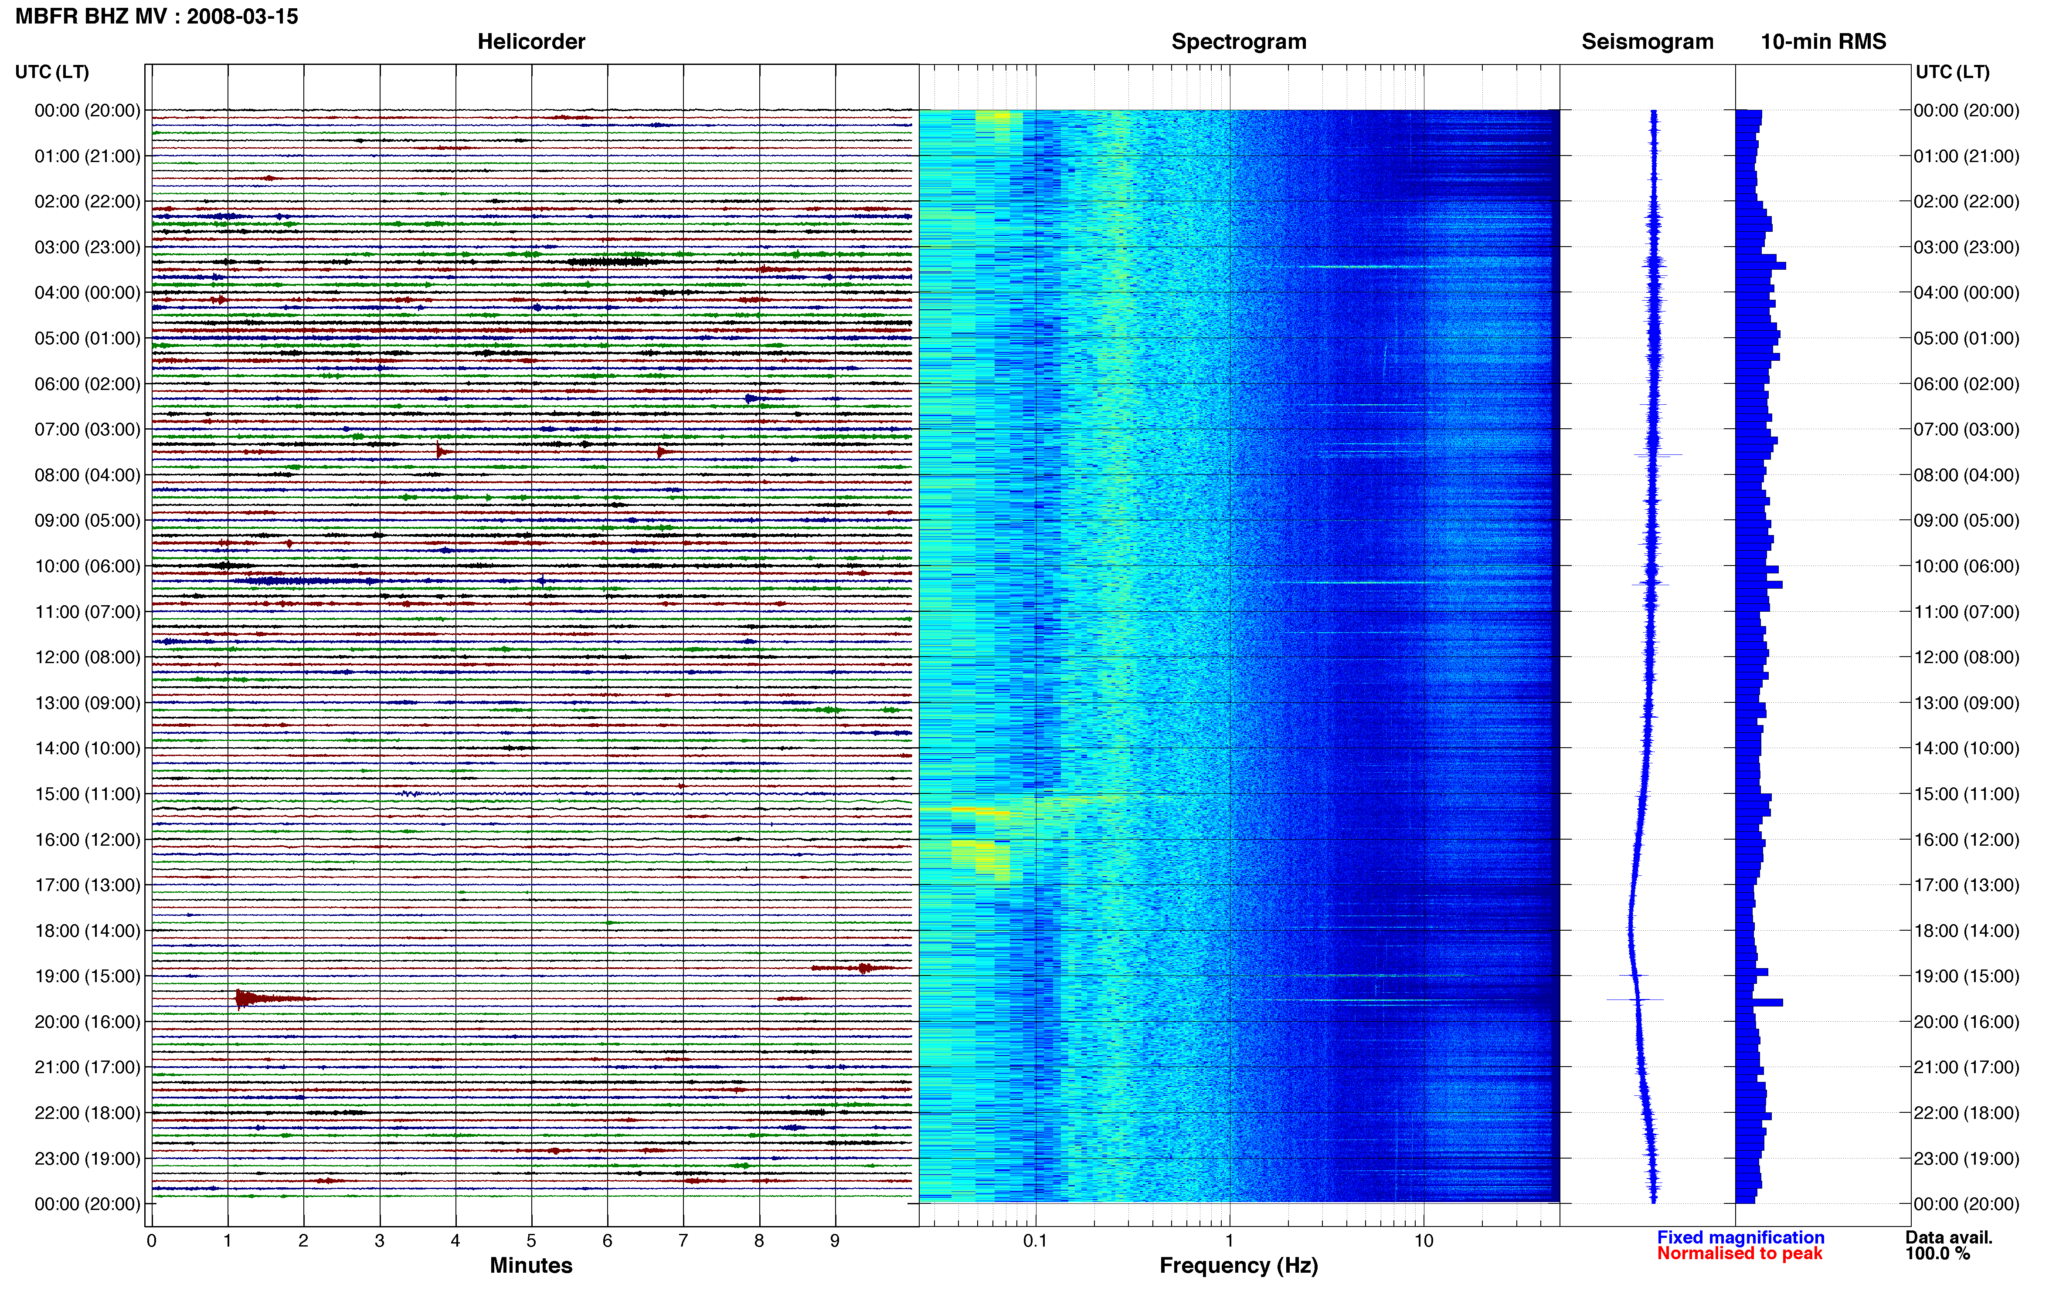Select the right-axis label 14:00 (10:00)
Image resolution: width=2066 pixels, height=1291 pixels.
pos(1966,749)
